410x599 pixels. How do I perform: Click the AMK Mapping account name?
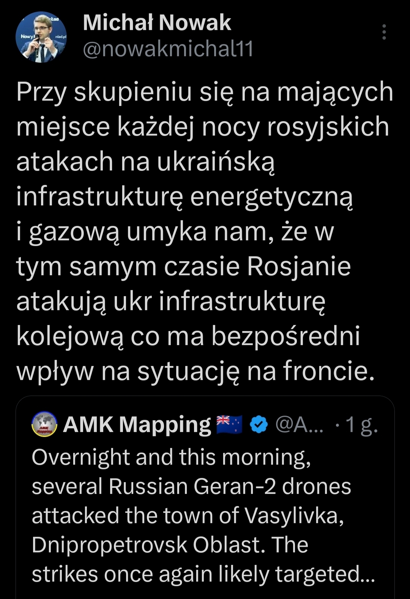click(x=137, y=424)
